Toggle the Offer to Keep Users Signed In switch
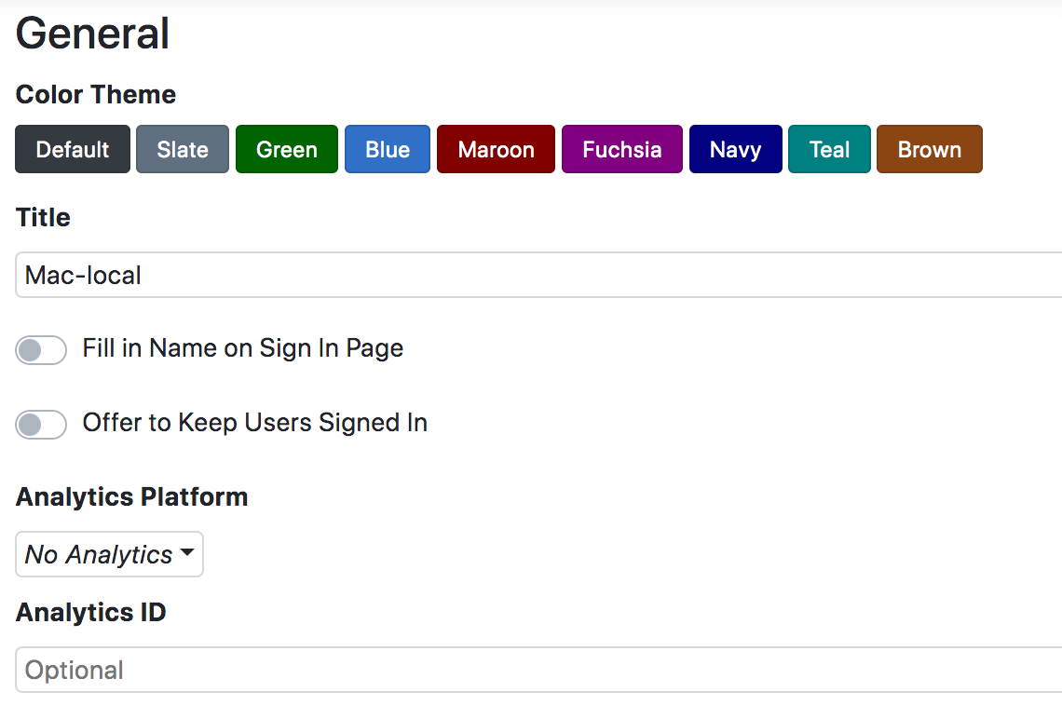The image size is (1062, 719). (41, 425)
